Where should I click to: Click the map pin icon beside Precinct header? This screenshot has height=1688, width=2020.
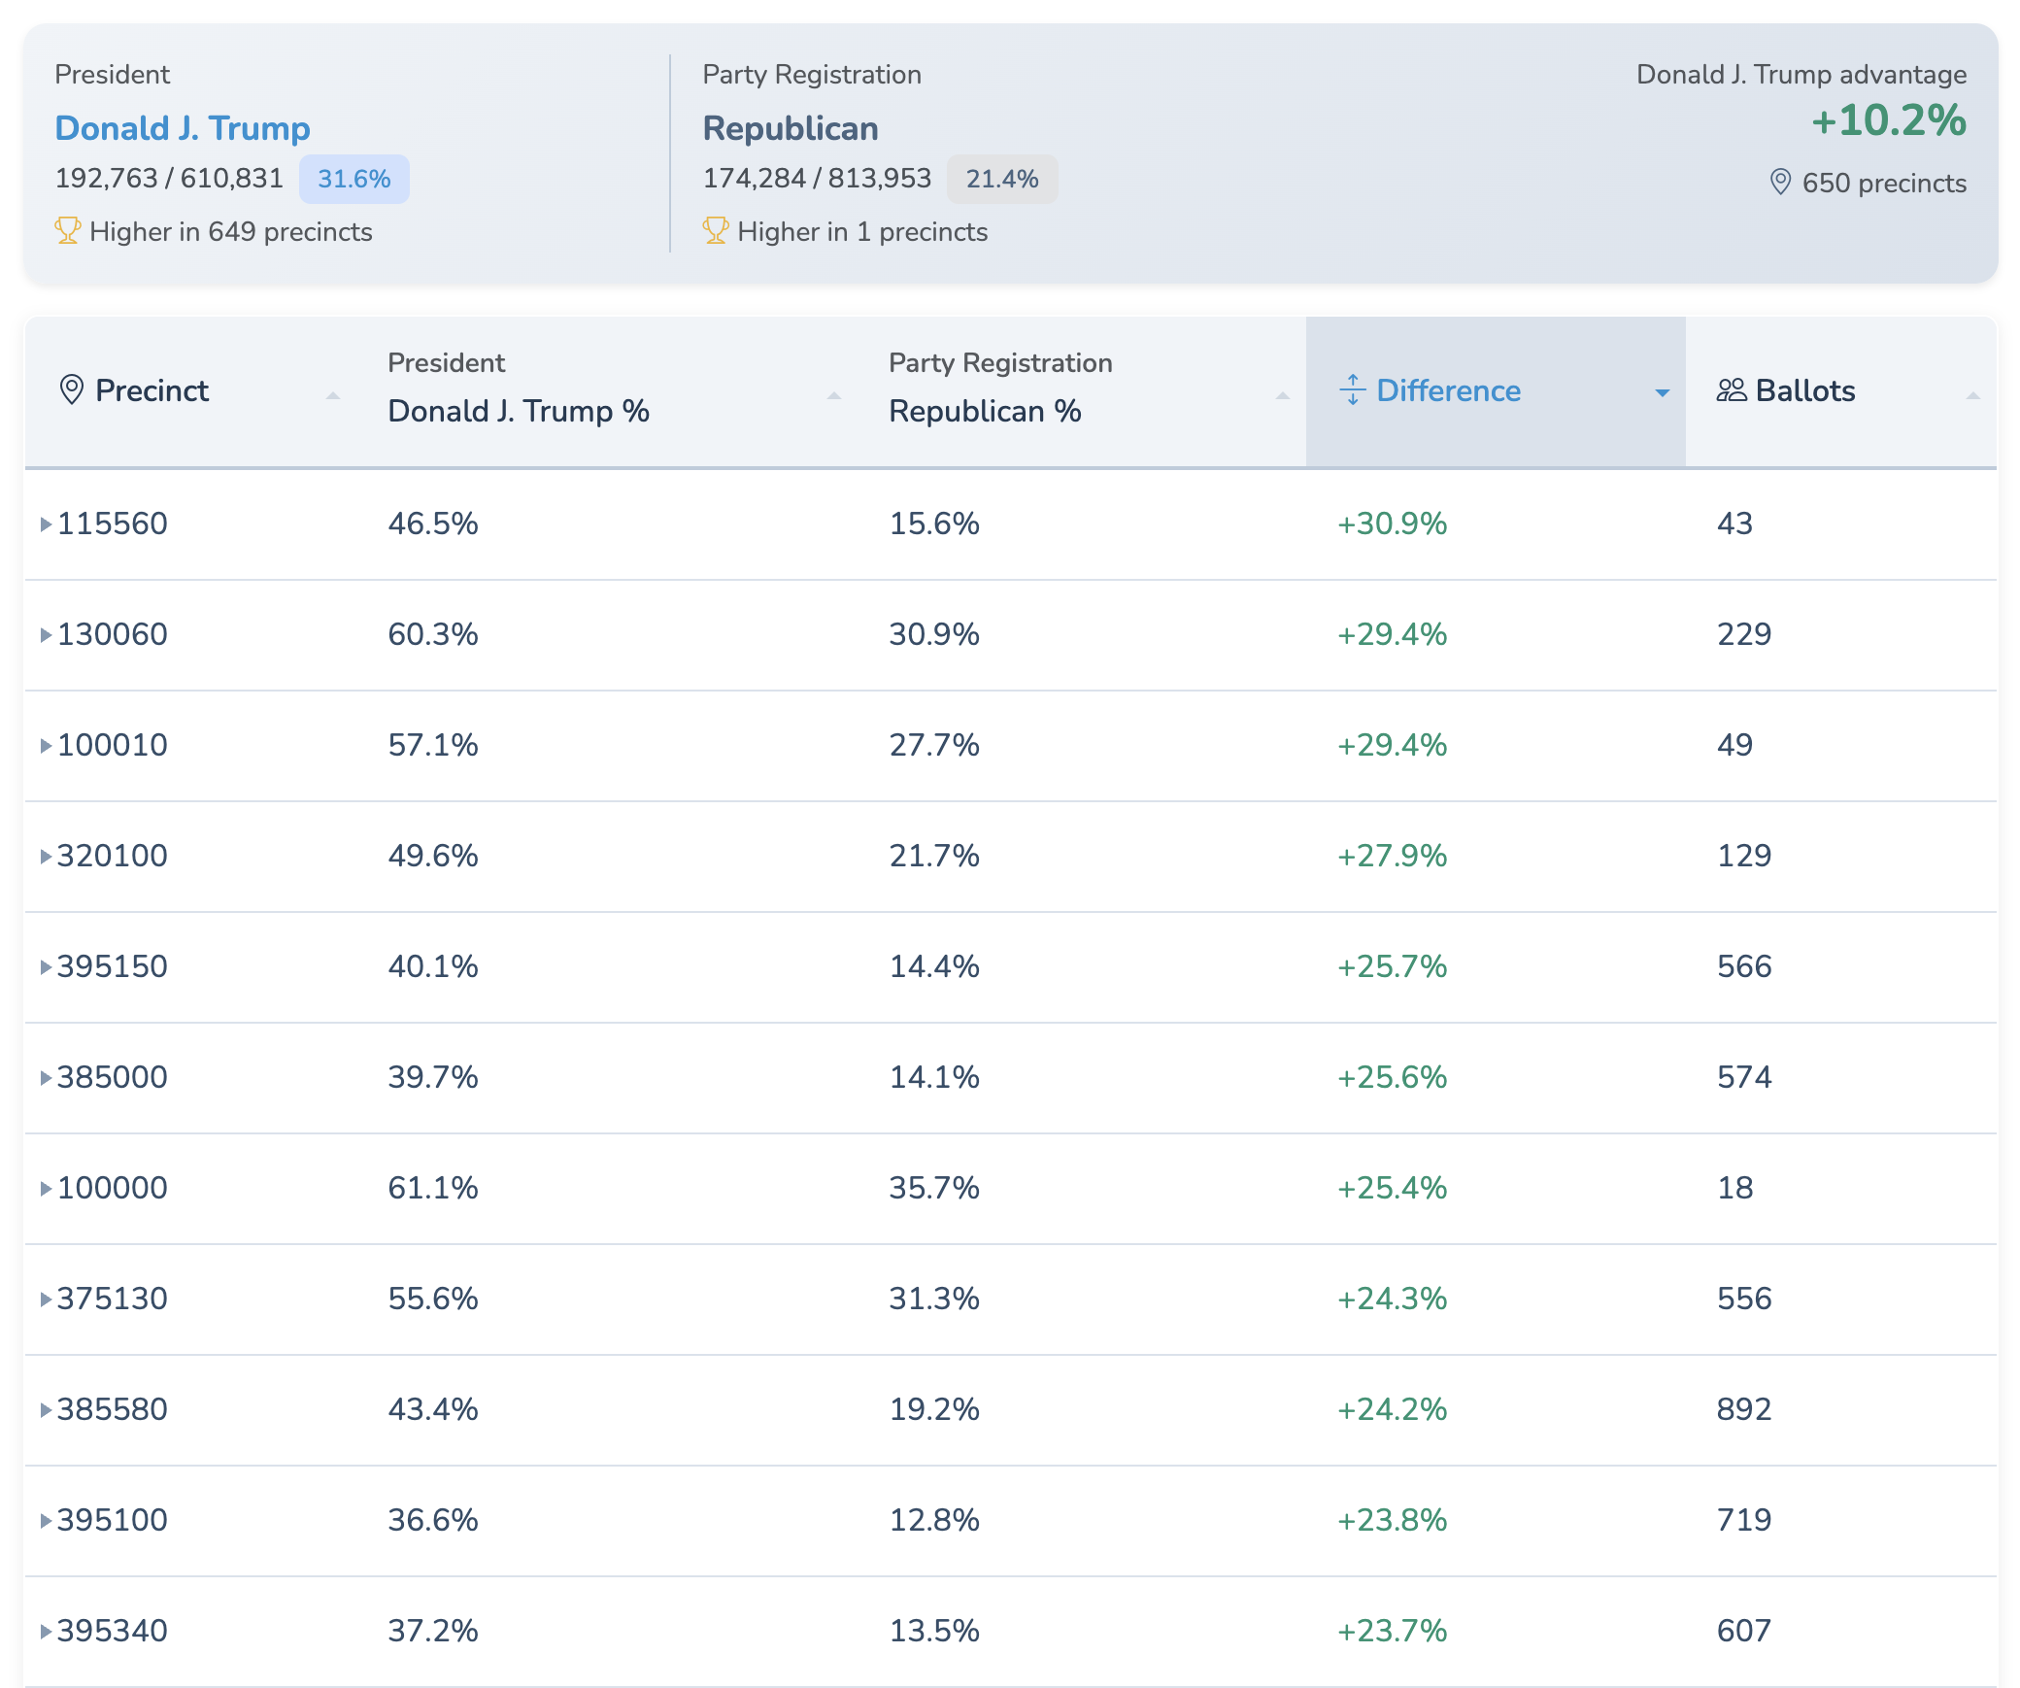coord(71,390)
